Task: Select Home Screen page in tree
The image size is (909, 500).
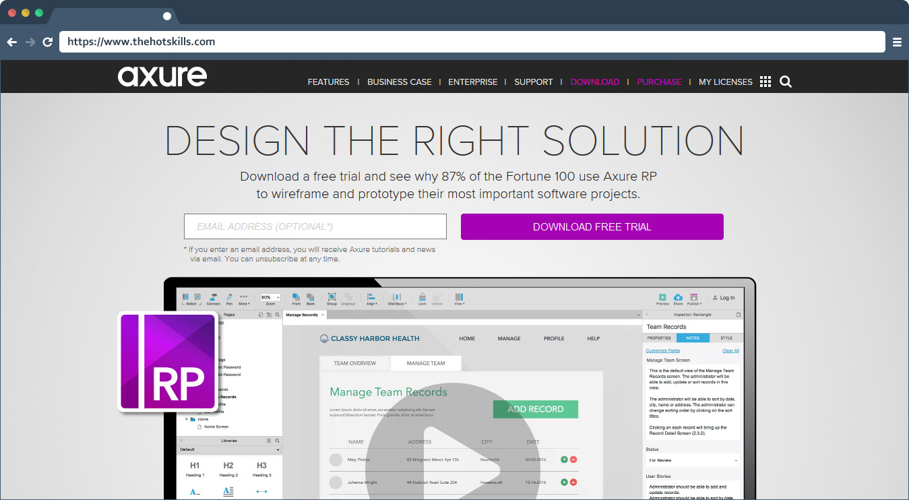Action: pos(216,427)
